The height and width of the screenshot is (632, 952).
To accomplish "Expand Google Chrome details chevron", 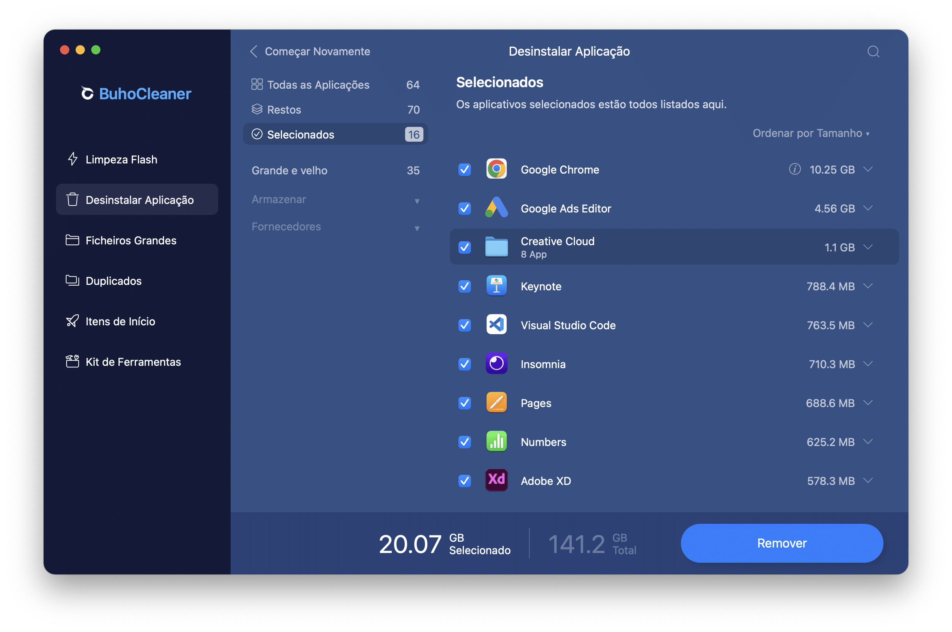I will [868, 169].
